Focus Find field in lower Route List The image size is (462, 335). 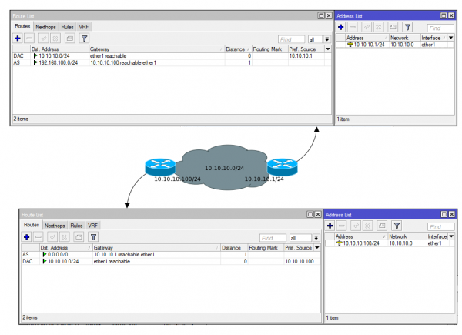pyautogui.click(x=273, y=238)
